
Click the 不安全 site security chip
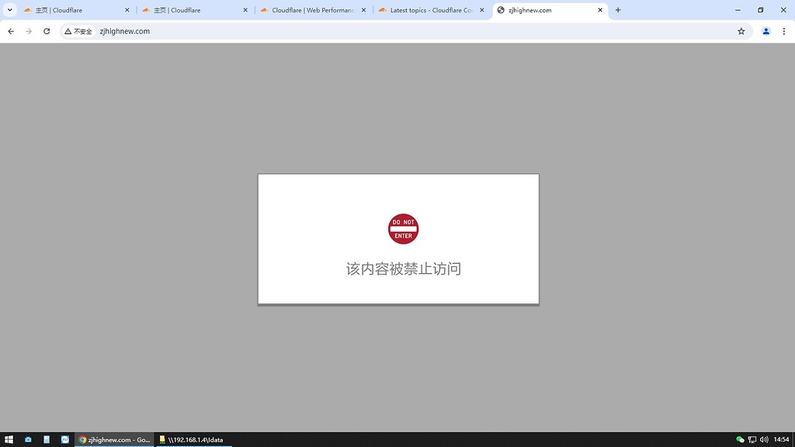pos(78,31)
